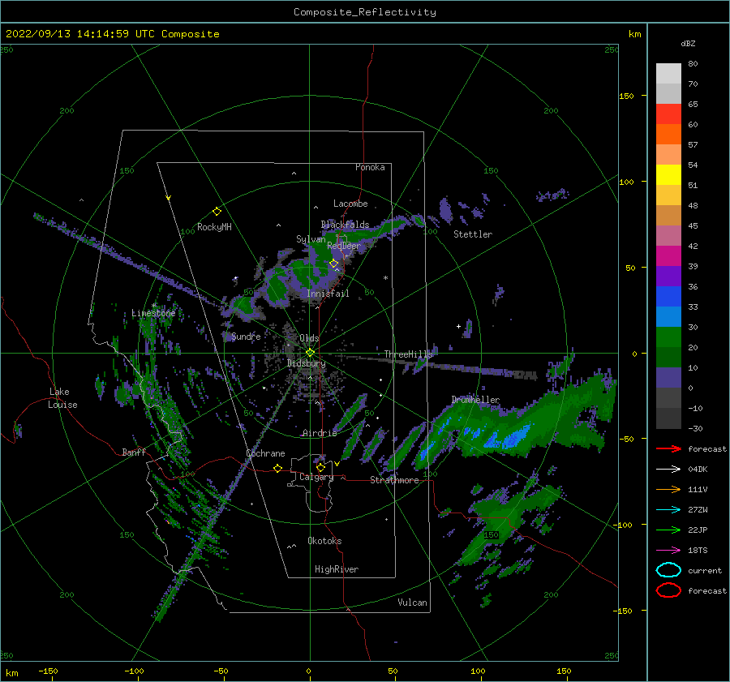Click the orange 111V arrow icon
This screenshot has width=730, height=682.
[668, 489]
